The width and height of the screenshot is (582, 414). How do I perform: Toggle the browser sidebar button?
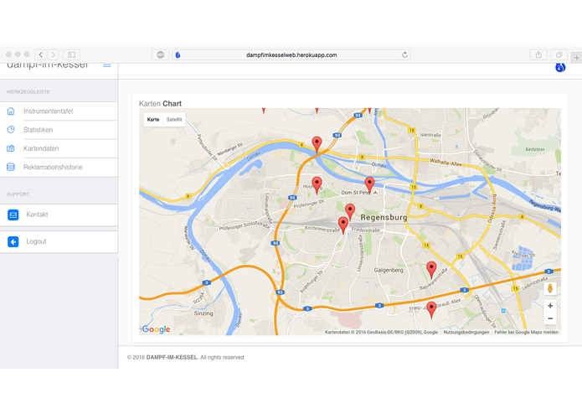(x=72, y=55)
